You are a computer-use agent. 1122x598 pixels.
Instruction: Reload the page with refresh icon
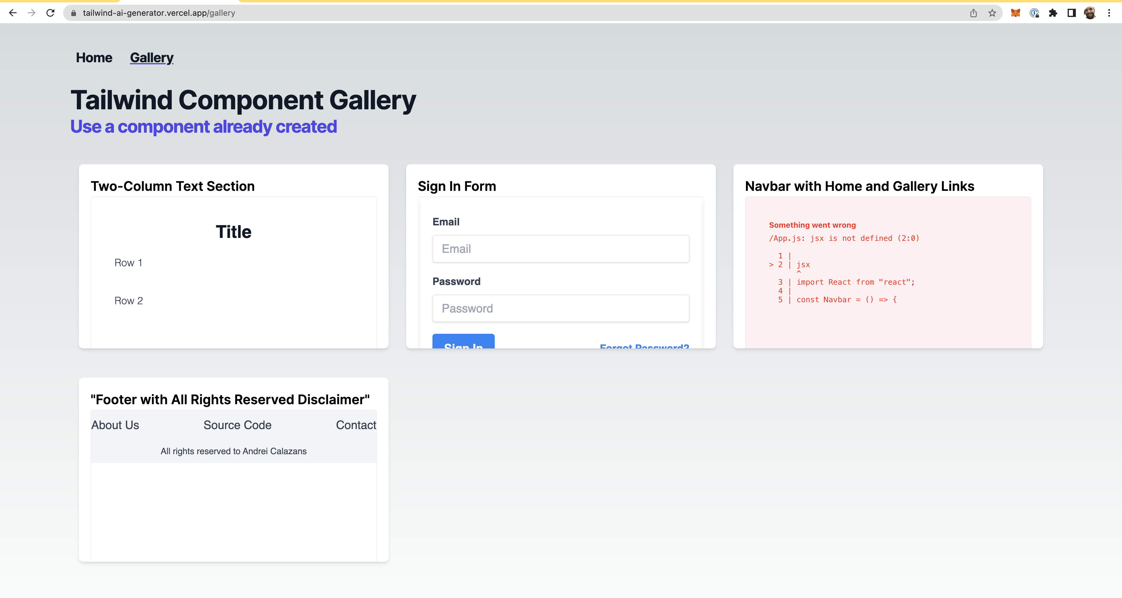click(51, 13)
